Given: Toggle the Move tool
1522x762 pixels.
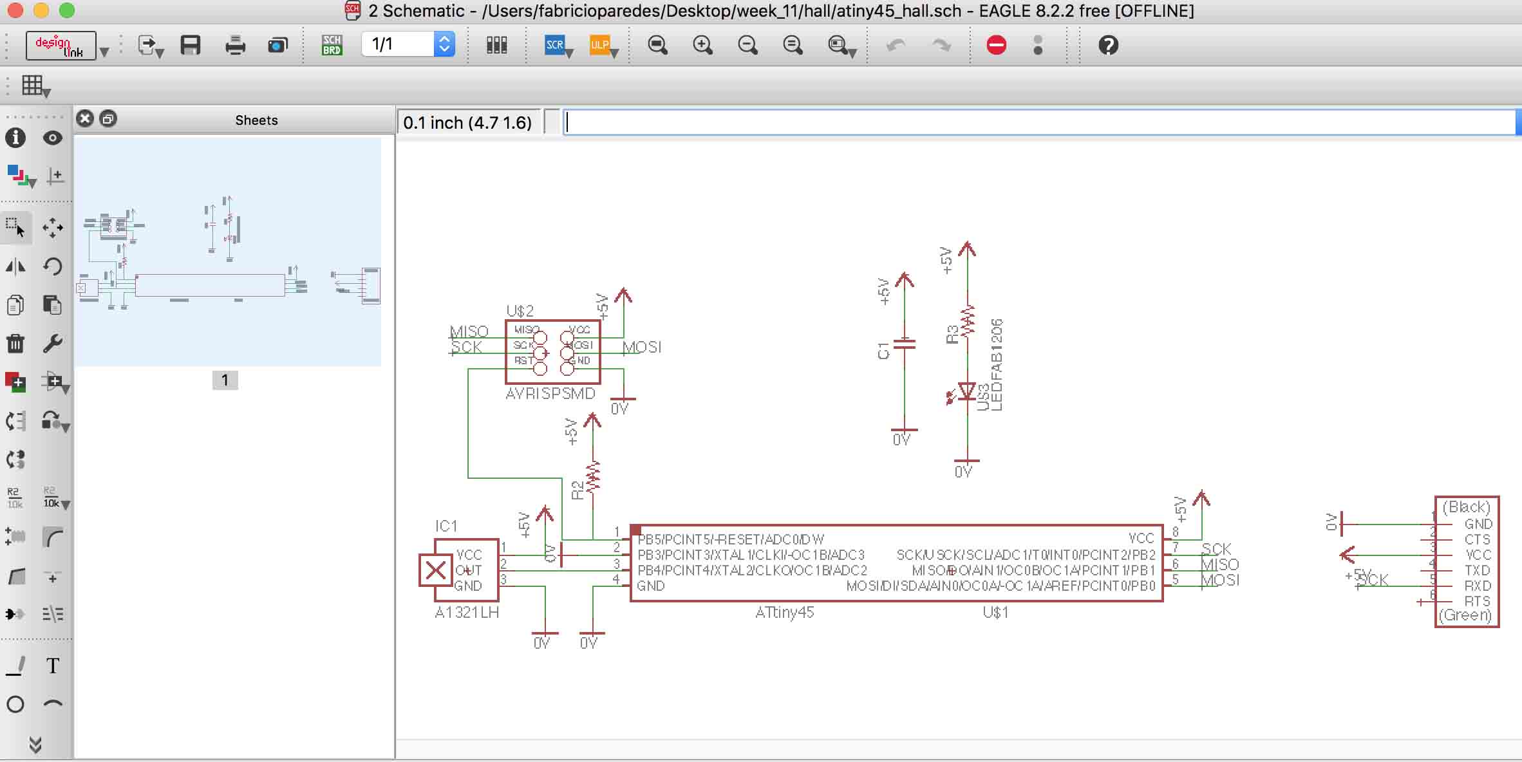Looking at the screenshot, I should [53, 227].
